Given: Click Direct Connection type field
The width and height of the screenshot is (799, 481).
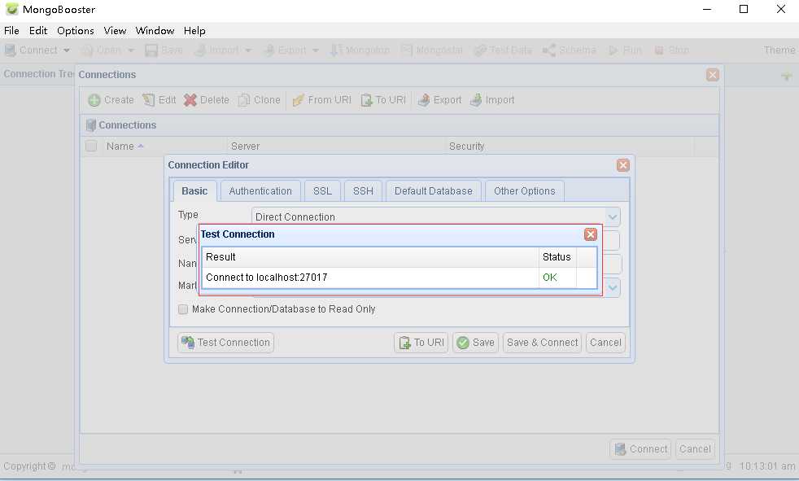Looking at the screenshot, I should [x=429, y=217].
